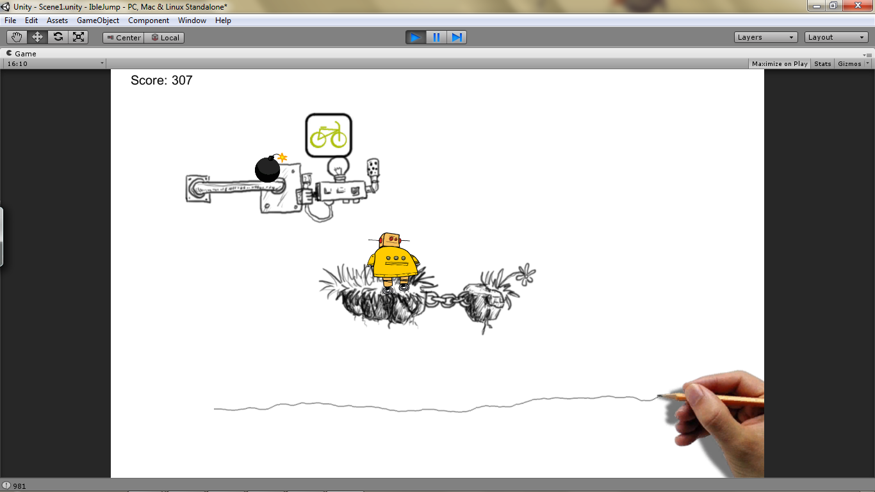The width and height of the screenshot is (875, 492).
Task: Toggle Gizmos in Game view
Action: tap(849, 63)
